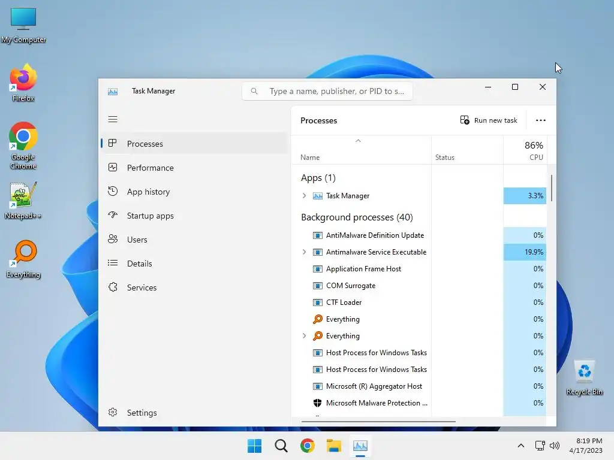Click the Run new task icon

465,120
